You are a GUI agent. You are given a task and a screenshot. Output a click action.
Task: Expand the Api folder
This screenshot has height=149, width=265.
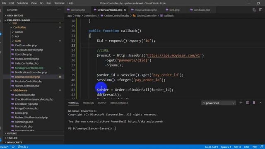(x=17, y=36)
